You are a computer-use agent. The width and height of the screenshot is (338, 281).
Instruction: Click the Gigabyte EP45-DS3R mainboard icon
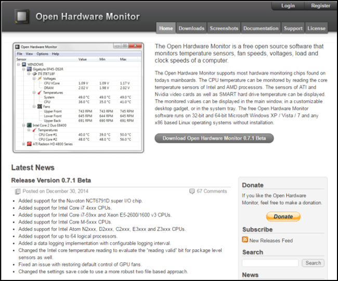tap(29, 69)
